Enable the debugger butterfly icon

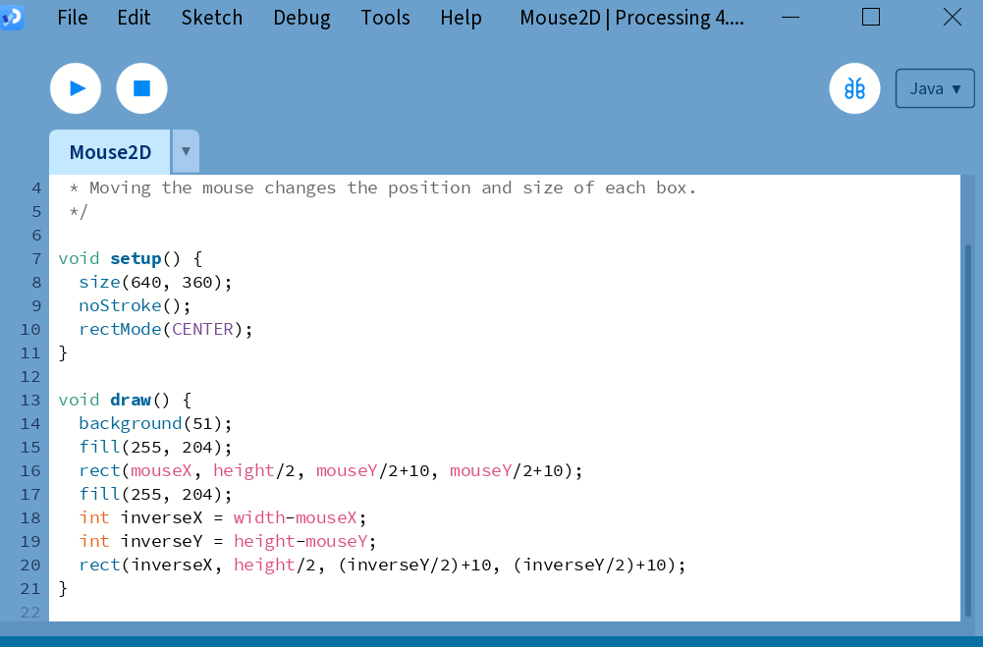click(x=854, y=88)
